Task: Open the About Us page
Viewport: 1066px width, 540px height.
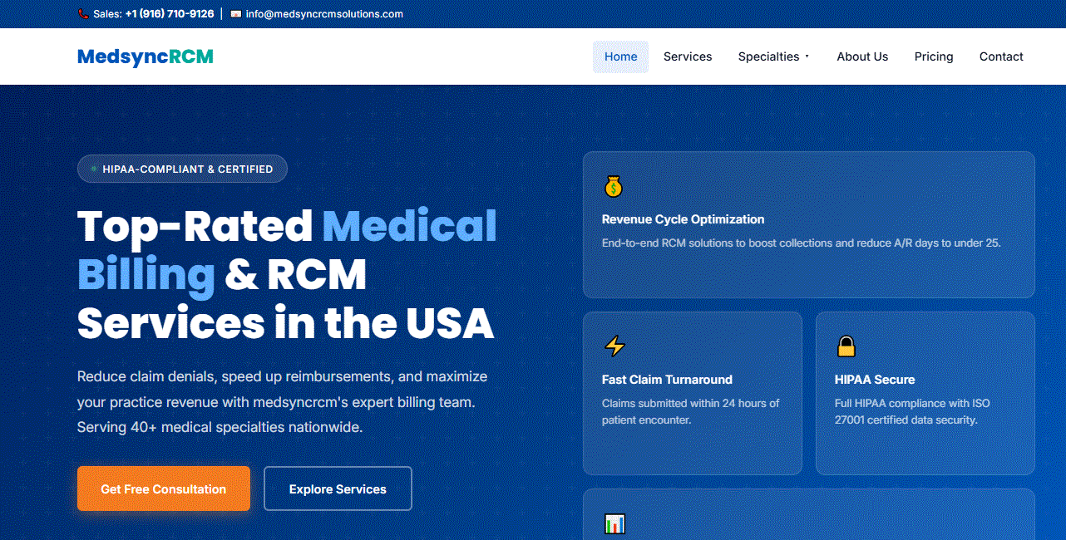Action: (x=862, y=56)
